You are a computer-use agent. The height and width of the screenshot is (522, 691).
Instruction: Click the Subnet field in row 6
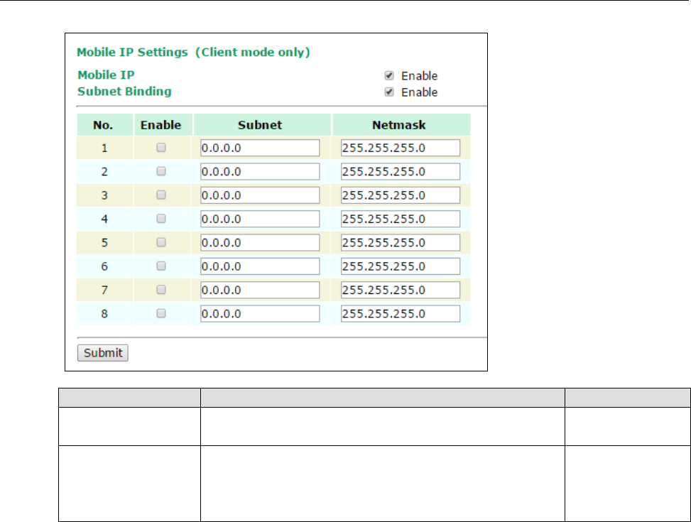click(x=260, y=266)
